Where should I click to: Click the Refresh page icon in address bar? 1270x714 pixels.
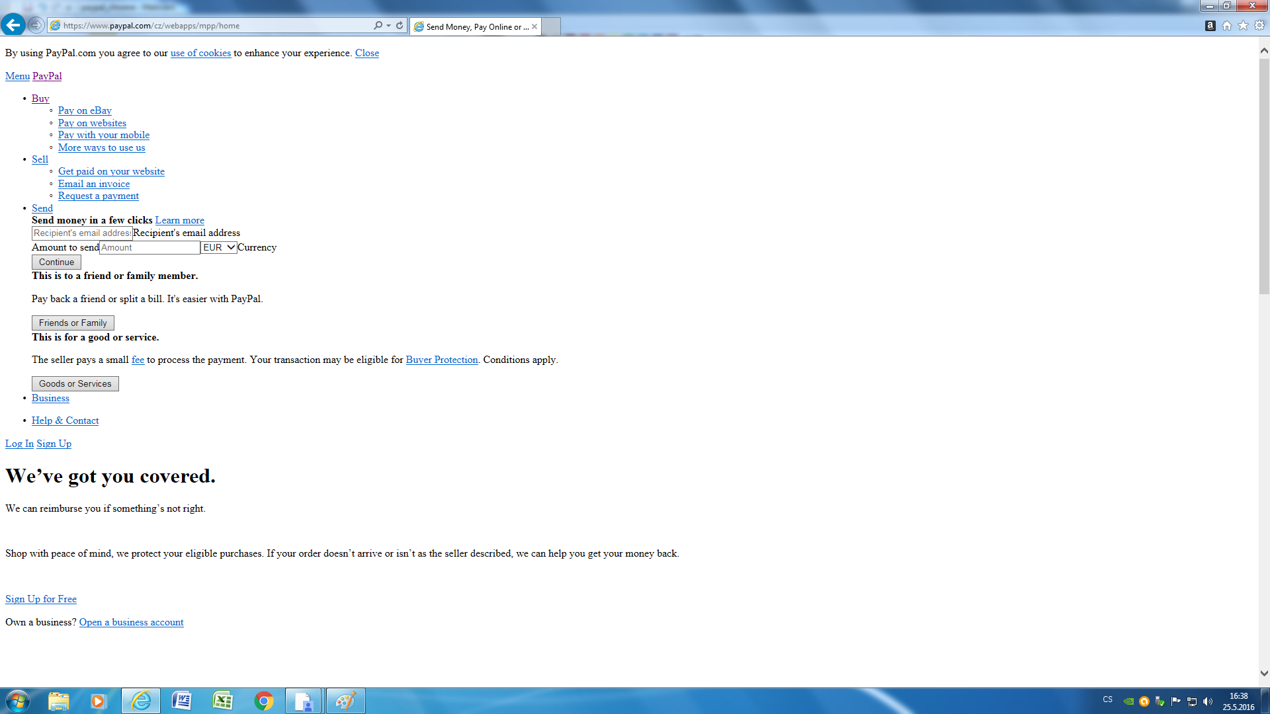click(x=400, y=25)
